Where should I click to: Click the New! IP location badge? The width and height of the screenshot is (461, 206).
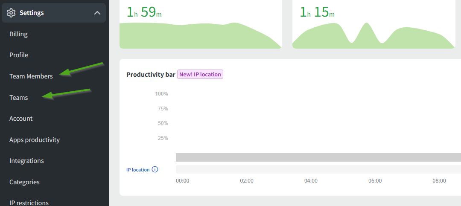point(200,74)
